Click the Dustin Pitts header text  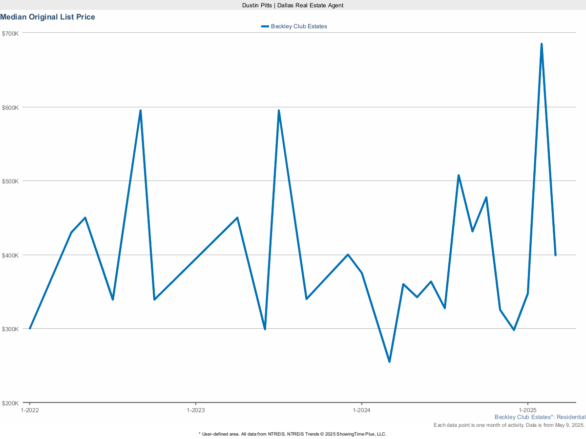tap(293, 5)
